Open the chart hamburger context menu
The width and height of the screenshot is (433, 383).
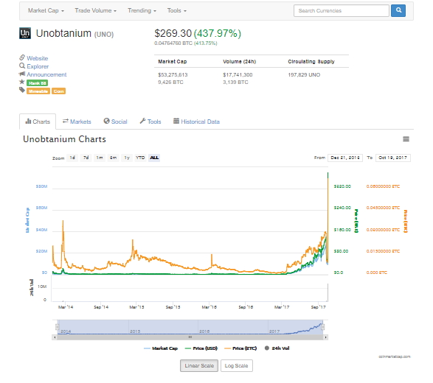click(x=406, y=139)
